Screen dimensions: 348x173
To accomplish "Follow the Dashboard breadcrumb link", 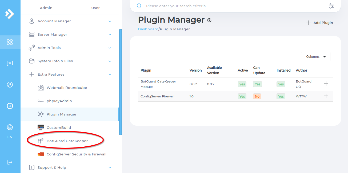I will (x=148, y=29).
